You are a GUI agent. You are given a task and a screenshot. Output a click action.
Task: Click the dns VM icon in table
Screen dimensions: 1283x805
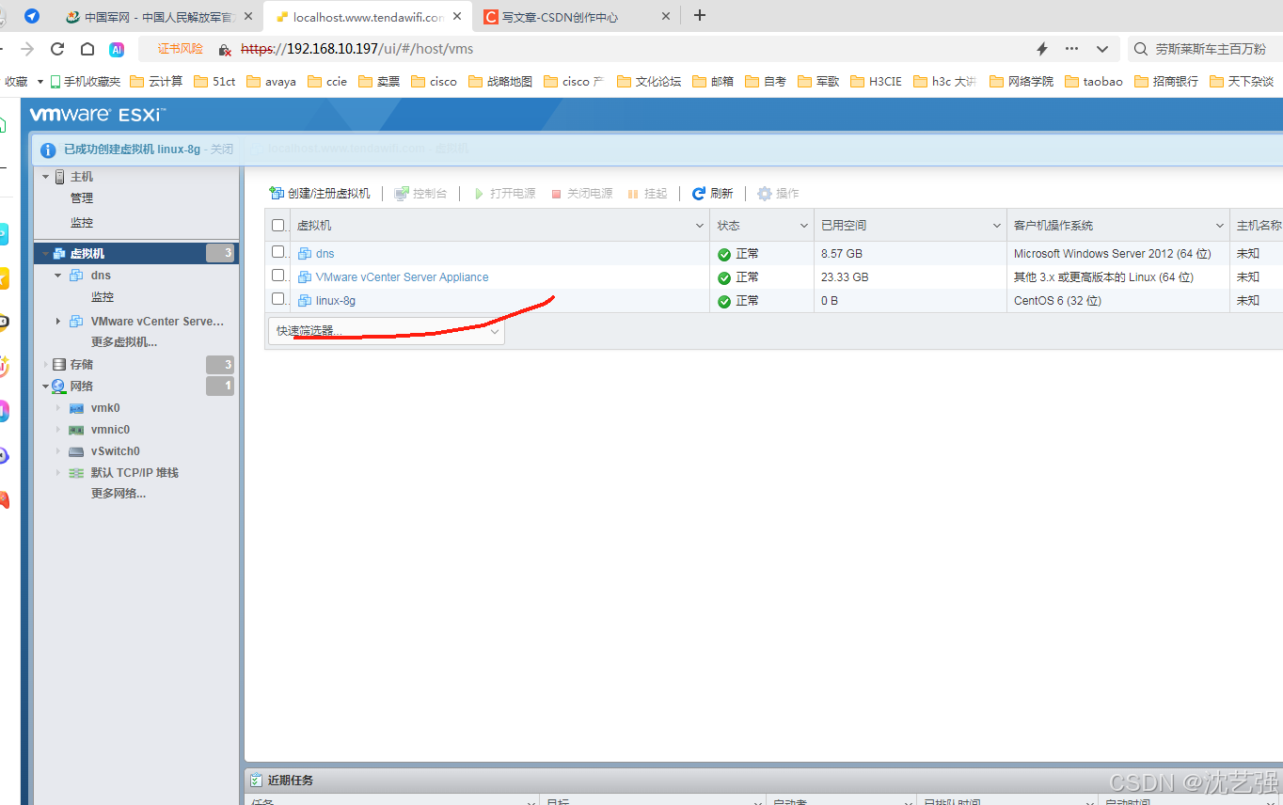305,254
